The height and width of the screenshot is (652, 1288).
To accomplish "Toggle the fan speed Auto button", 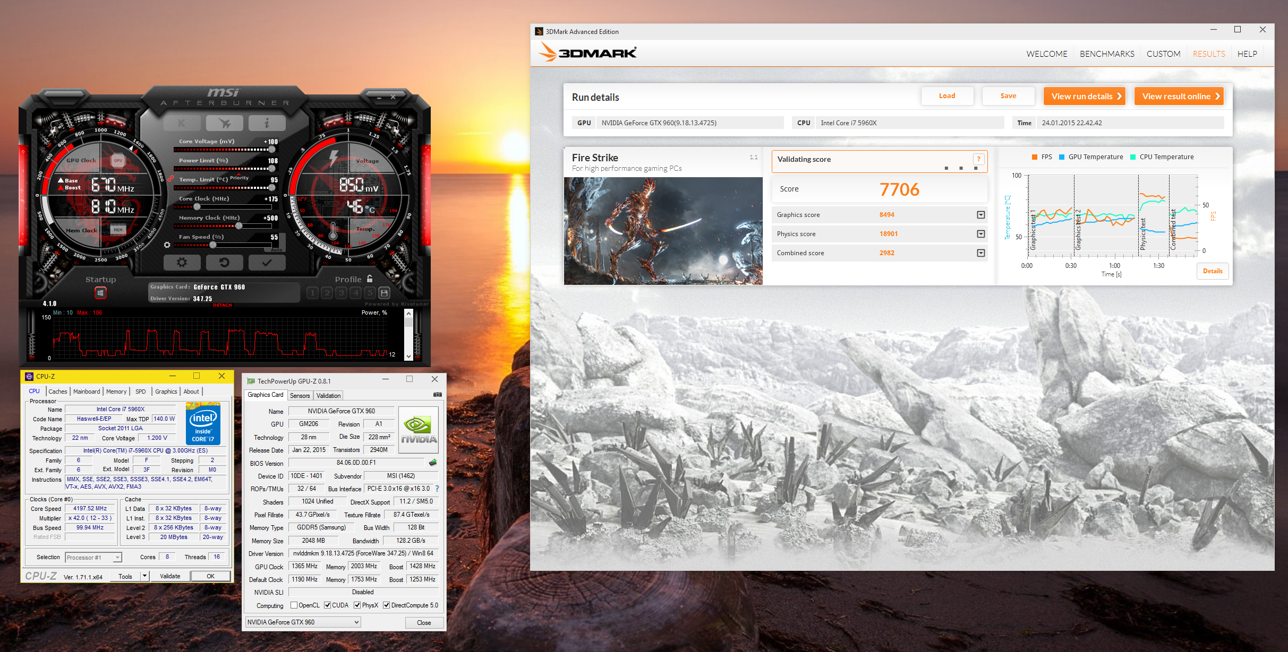I will pyautogui.click(x=277, y=249).
